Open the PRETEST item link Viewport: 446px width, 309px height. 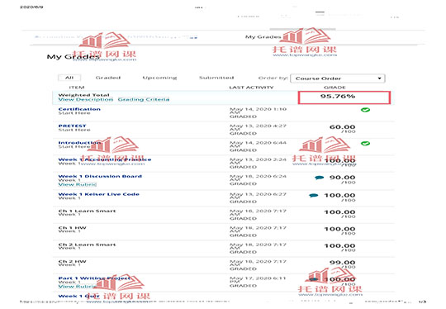(x=72, y=126)
